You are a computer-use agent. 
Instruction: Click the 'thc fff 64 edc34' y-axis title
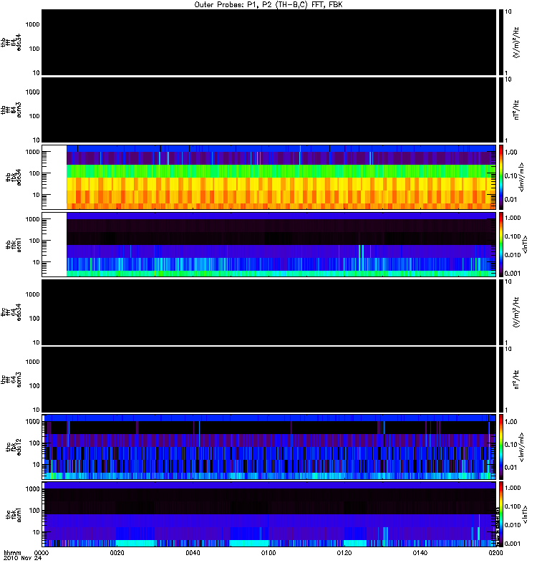11,312
